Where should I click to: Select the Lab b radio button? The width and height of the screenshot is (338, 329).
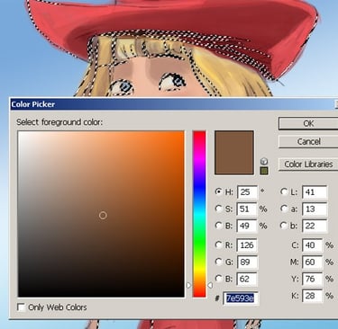click(284, 225)
